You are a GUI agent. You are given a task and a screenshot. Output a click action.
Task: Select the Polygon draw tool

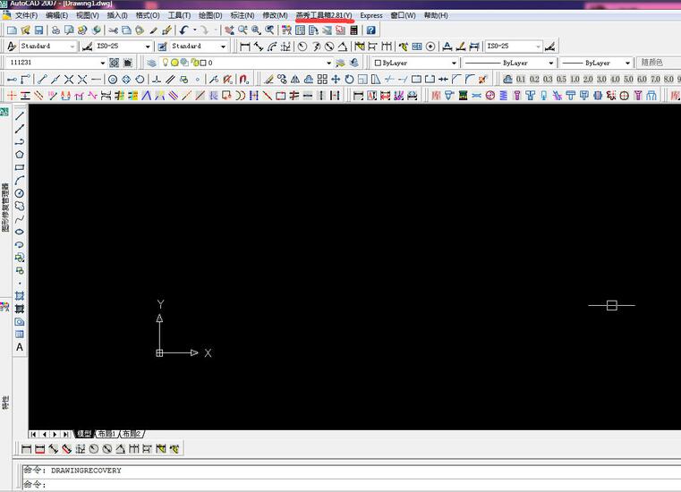pyautogui.click(x=20, y=154)
